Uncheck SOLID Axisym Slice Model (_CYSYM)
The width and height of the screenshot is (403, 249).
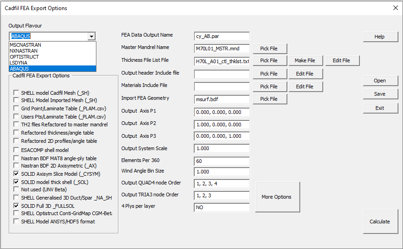coord(16,173)
